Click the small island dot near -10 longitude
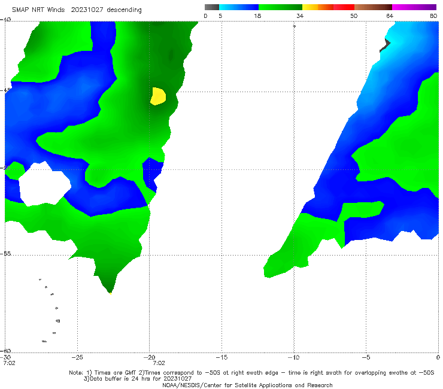The image size is (443, 389). 294,26
